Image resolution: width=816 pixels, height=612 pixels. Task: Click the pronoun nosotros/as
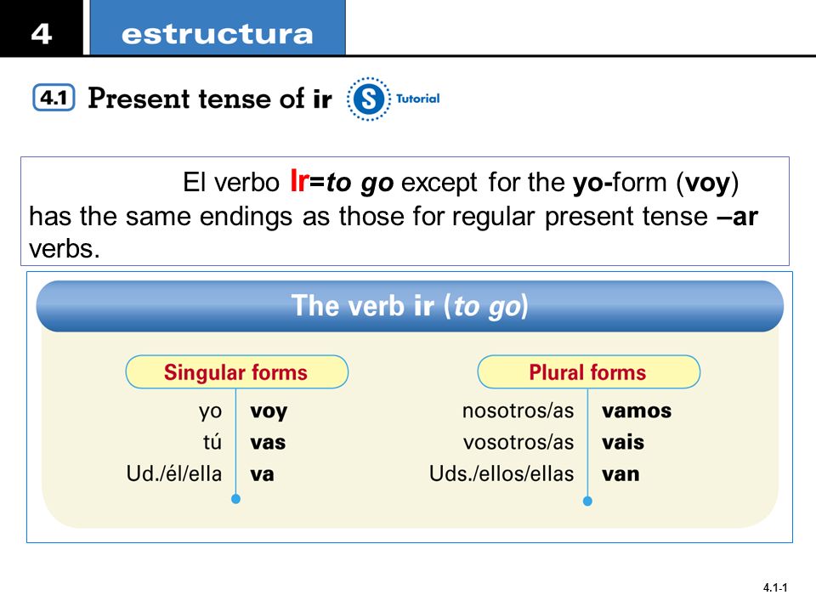tap(518, 411)
